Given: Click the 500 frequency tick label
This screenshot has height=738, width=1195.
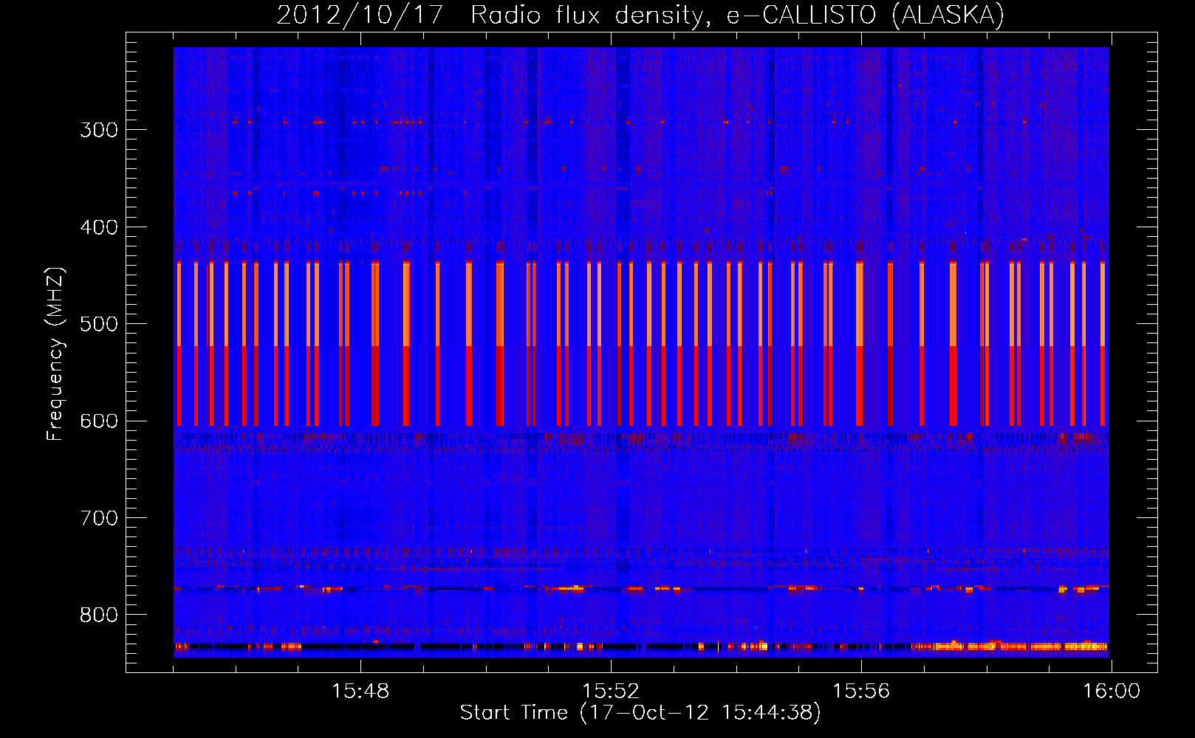Looking at the screenshot, I should coord(99,324).
